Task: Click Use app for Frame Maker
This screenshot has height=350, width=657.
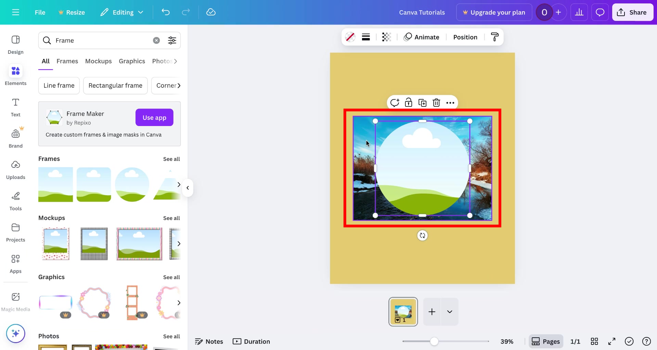Action: click(154, 117)
